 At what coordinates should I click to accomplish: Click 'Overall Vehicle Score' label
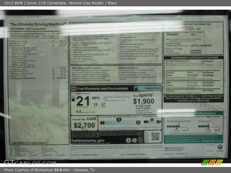click(177, 61)
